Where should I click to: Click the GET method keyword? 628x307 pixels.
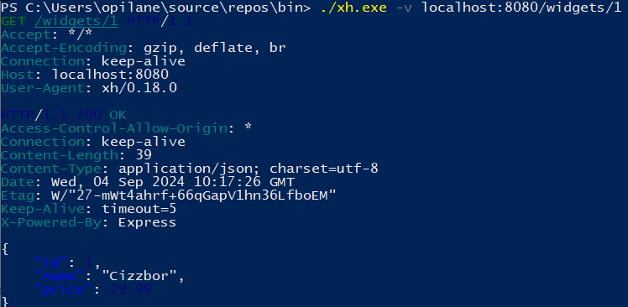[x=13, y=21]
